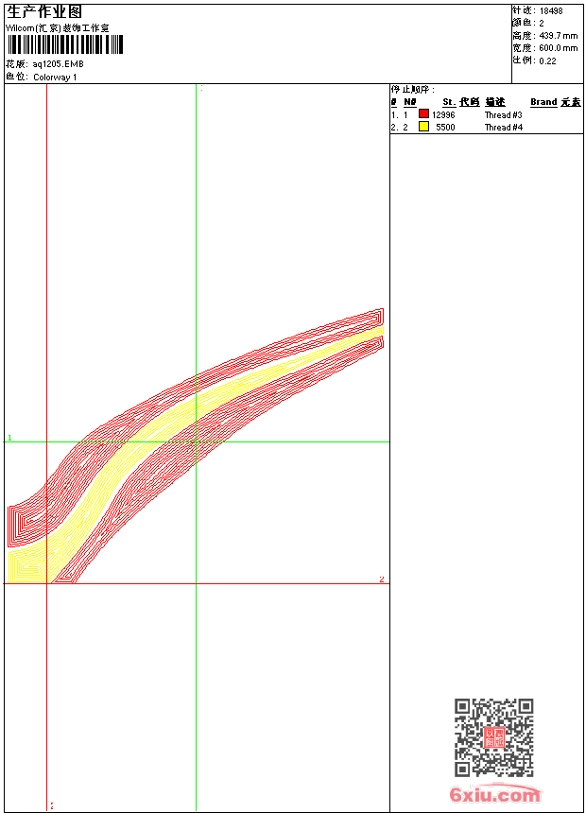The image size is (586, 813).
Task: Select the Thread #4 row description
Action: (x=503, y=127)
